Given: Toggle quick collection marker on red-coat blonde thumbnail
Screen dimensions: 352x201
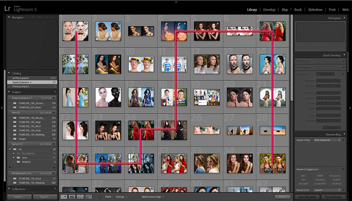Looking at the screenshot, I should coord(283,23).
